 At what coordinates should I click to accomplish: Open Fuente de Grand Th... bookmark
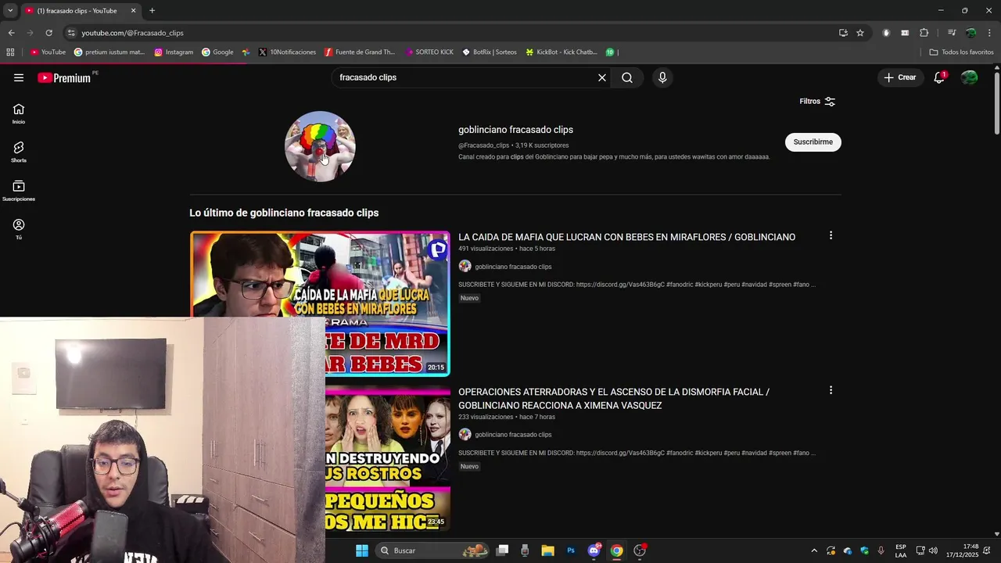tap(360, 52)
